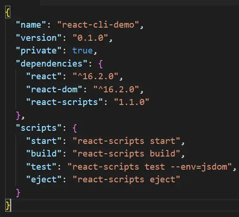The width and height of the screenshot is (239, 217).
Task: Click the "react-scripts start" value
Action: 126,141
